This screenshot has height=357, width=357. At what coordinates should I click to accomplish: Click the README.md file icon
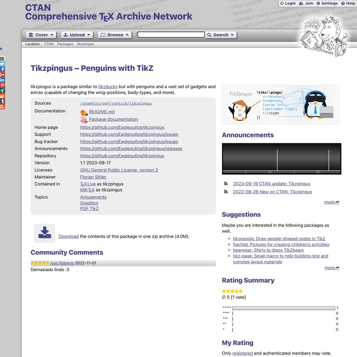coord(84,112)
